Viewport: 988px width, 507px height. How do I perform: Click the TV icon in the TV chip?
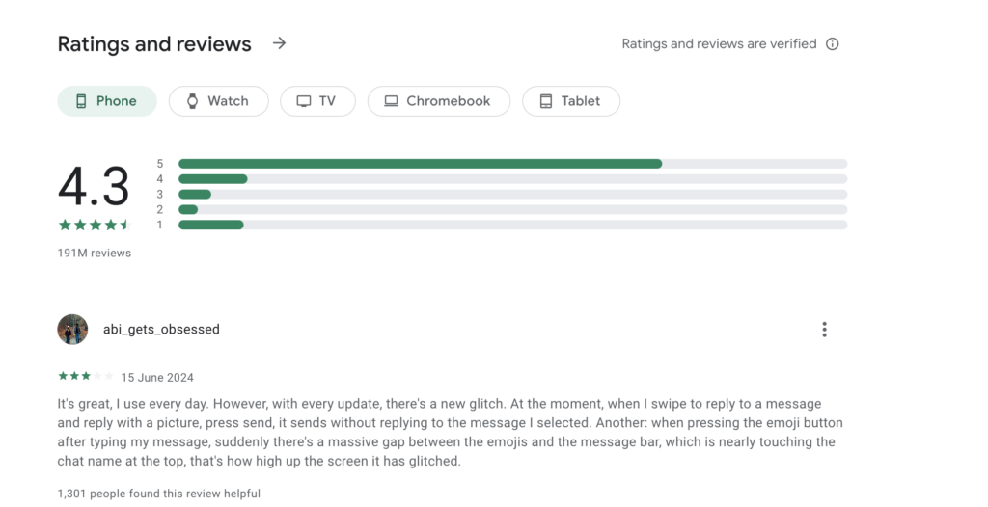304,101
